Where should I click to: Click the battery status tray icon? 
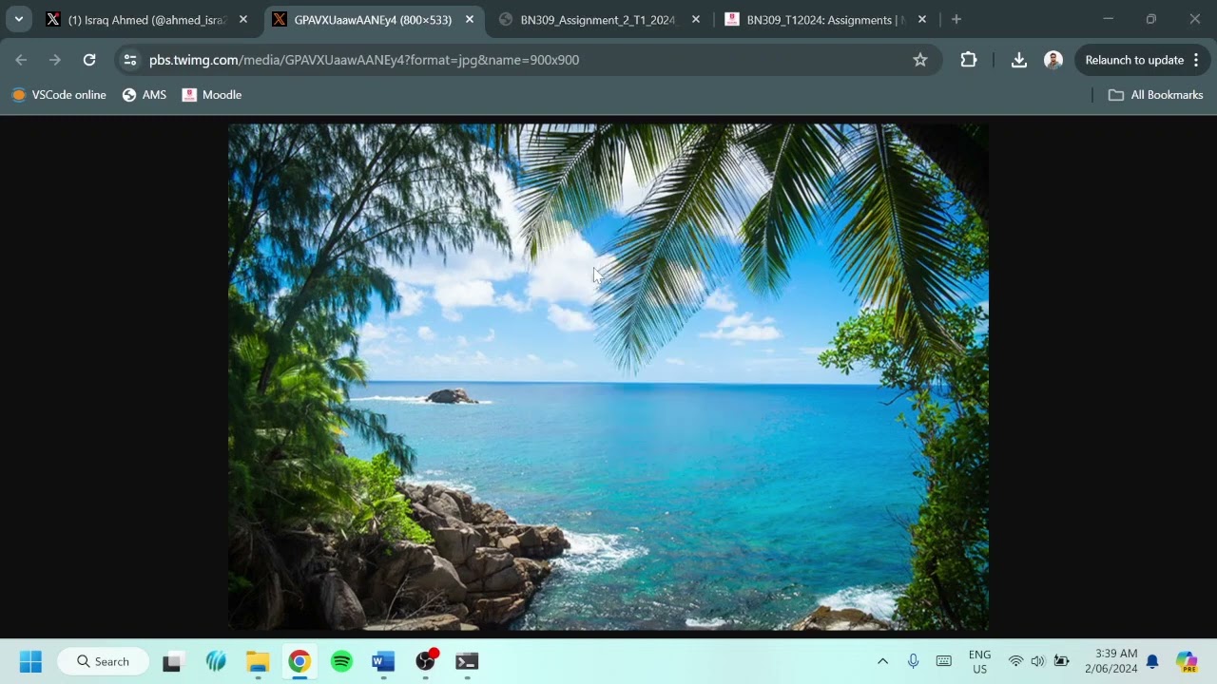tap(1062, 661)
